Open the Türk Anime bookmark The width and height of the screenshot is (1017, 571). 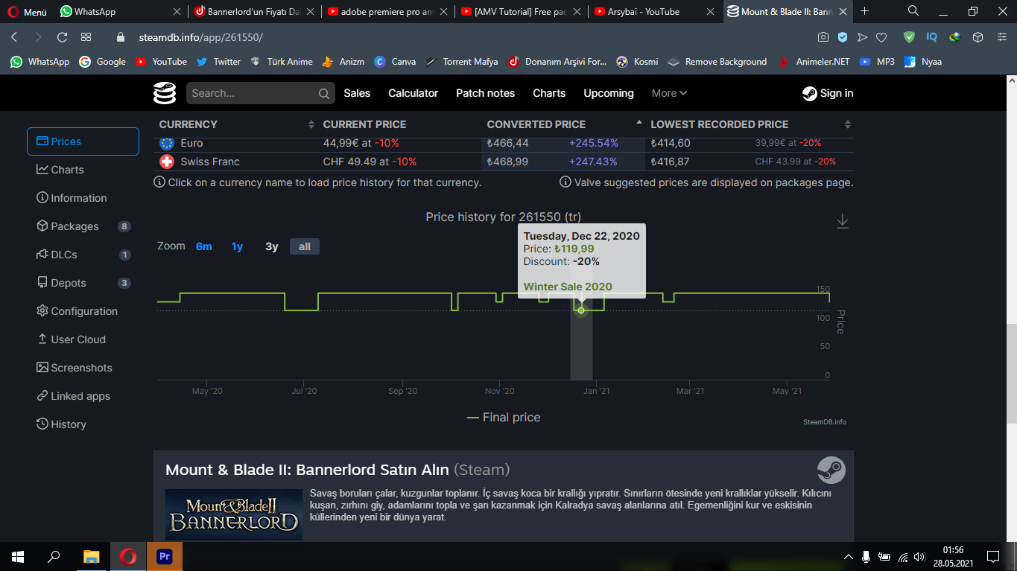[282, 62]
